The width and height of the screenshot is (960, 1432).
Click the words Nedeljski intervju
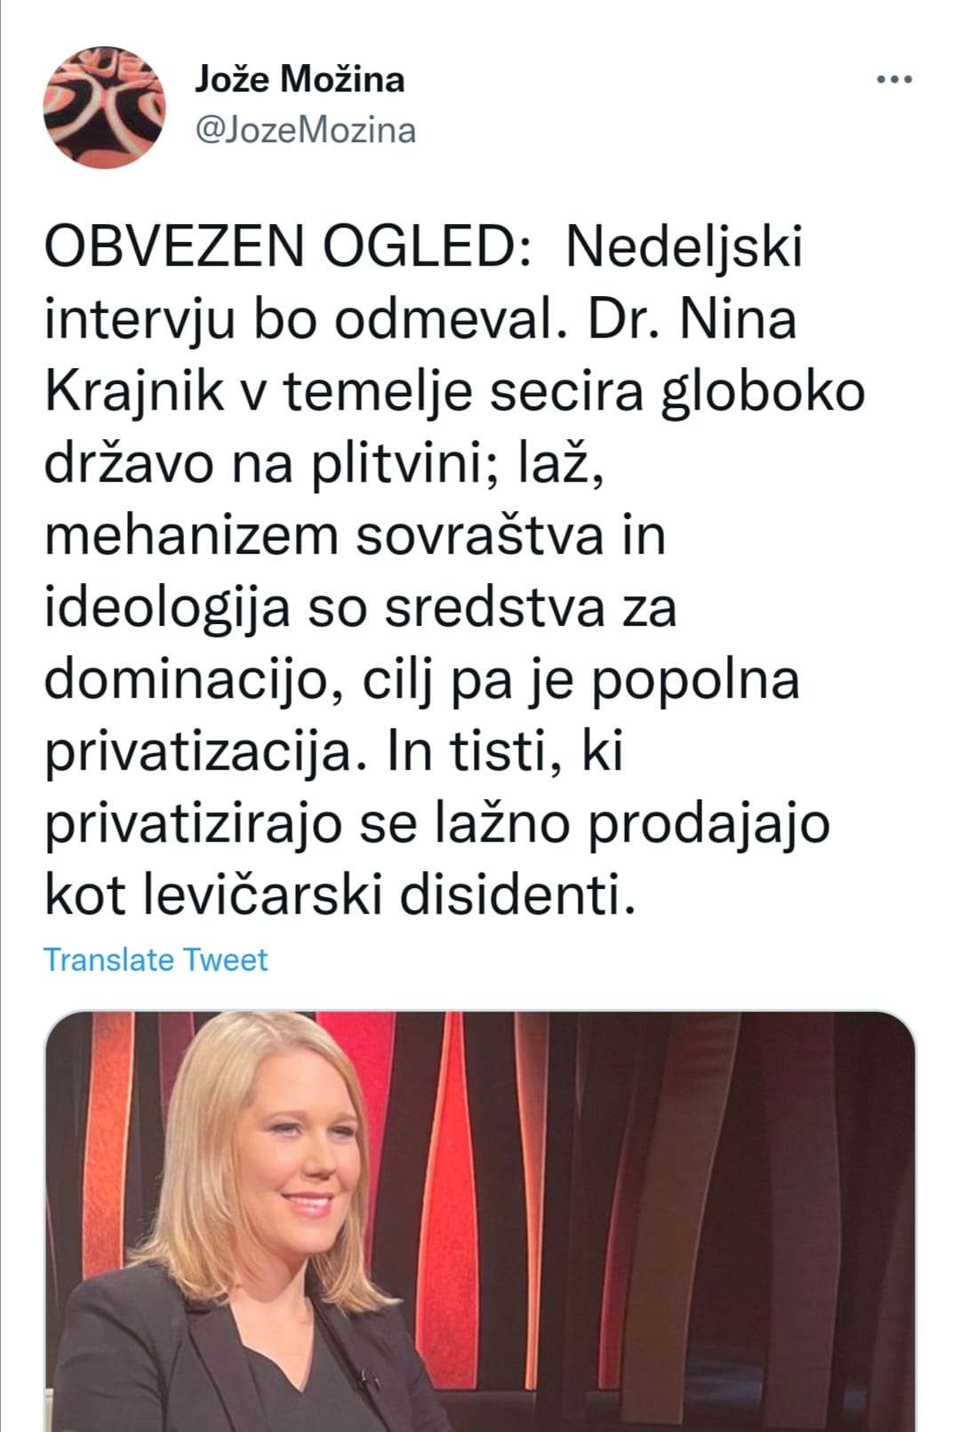coord(423,284)
